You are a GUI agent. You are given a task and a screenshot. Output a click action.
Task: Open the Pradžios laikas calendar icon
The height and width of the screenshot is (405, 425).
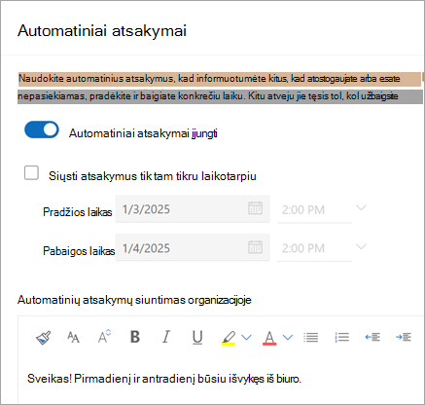pyautogui.click(x=255, y=208)
